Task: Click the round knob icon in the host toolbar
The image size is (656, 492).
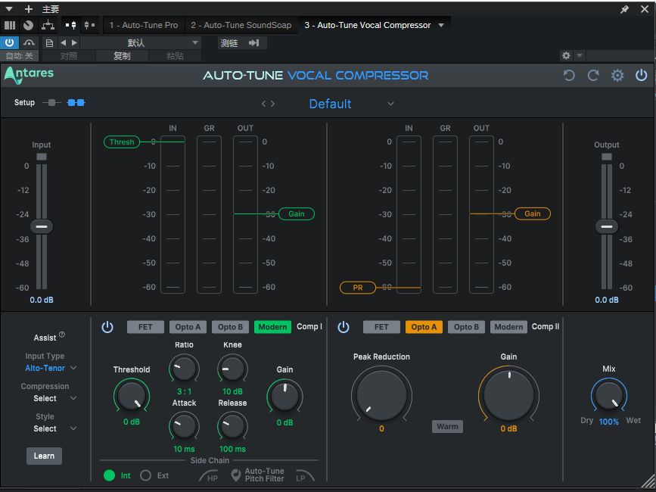Action: click(x=29, y=25)
